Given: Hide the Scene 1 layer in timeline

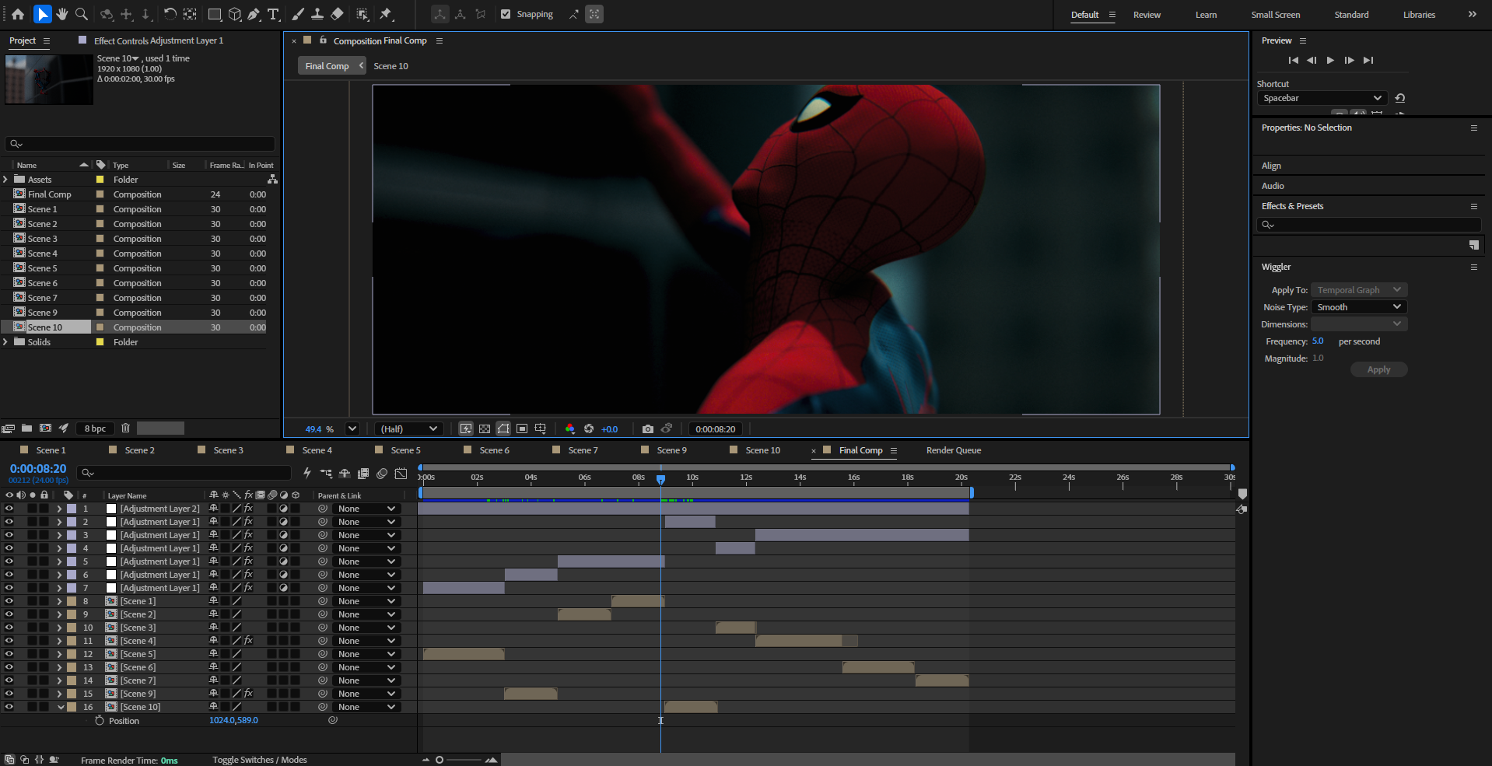Looking at the screenshot, I should (9, 601).
